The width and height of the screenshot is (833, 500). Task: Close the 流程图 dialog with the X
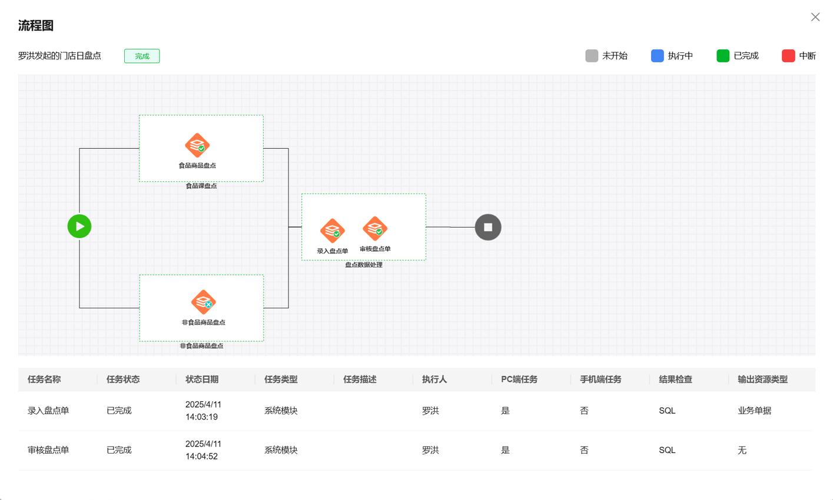(815, 17)
